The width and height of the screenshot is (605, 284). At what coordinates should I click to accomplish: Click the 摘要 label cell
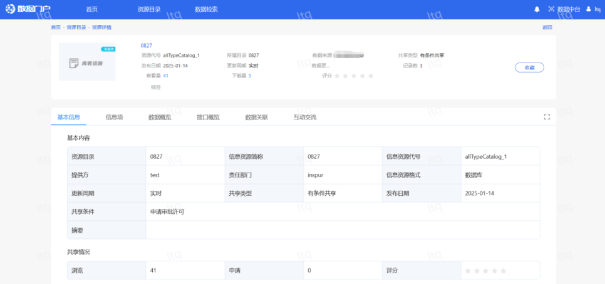(106, 230)
